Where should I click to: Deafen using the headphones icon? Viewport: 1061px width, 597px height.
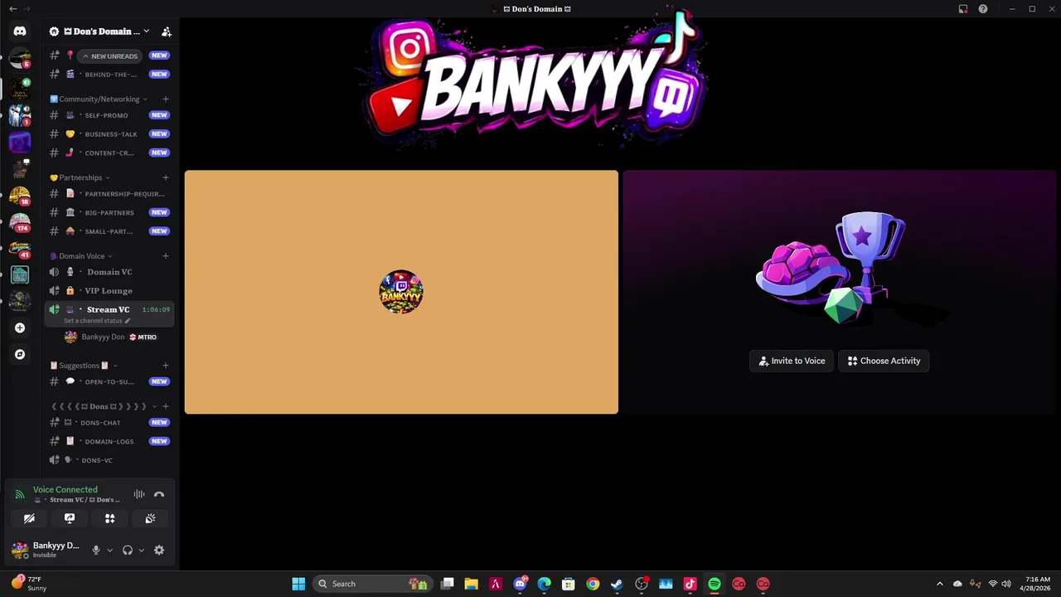click(x=128, y=550)
